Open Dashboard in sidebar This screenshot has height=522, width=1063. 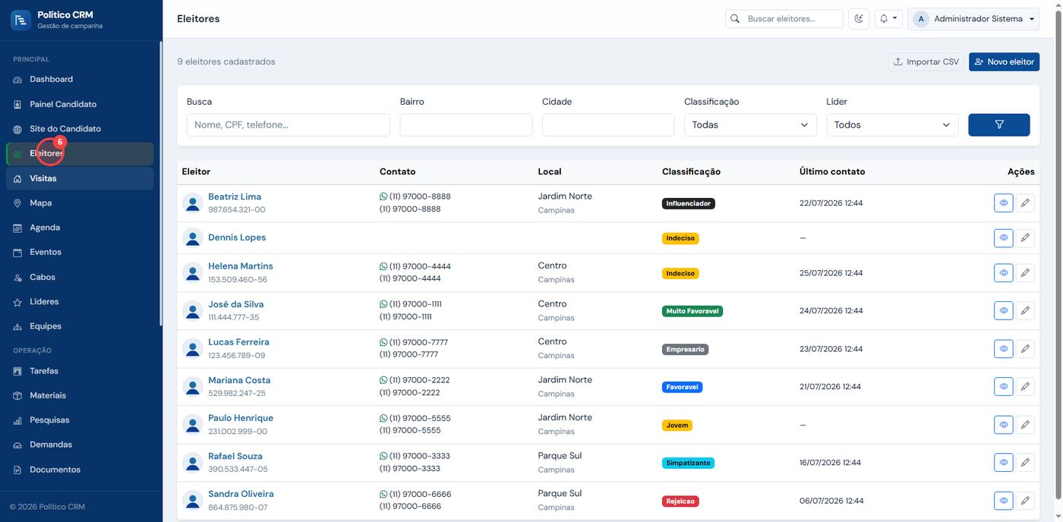tap(80, 80)
